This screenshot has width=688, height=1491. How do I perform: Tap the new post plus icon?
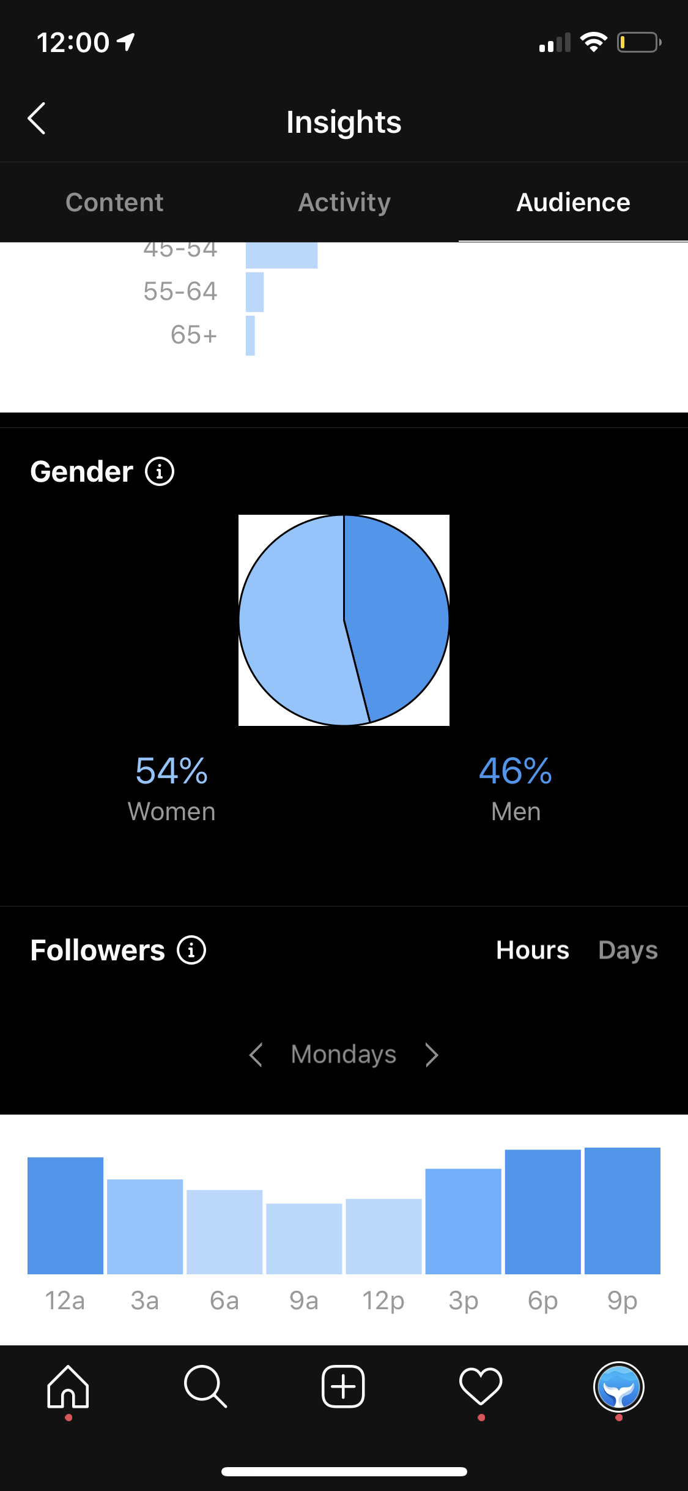343,1386
